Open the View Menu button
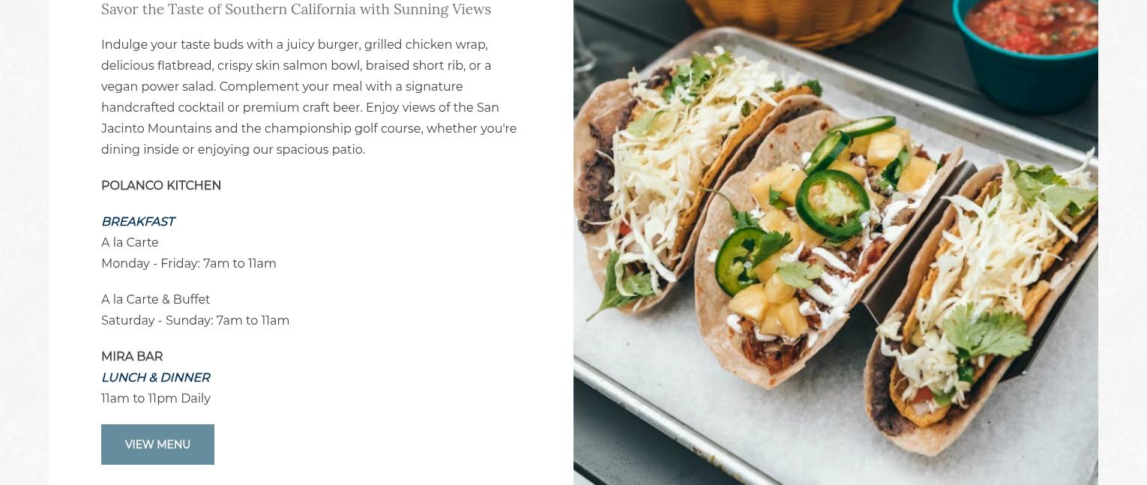This screenshot has width=1147, height=485. point(157,445)
